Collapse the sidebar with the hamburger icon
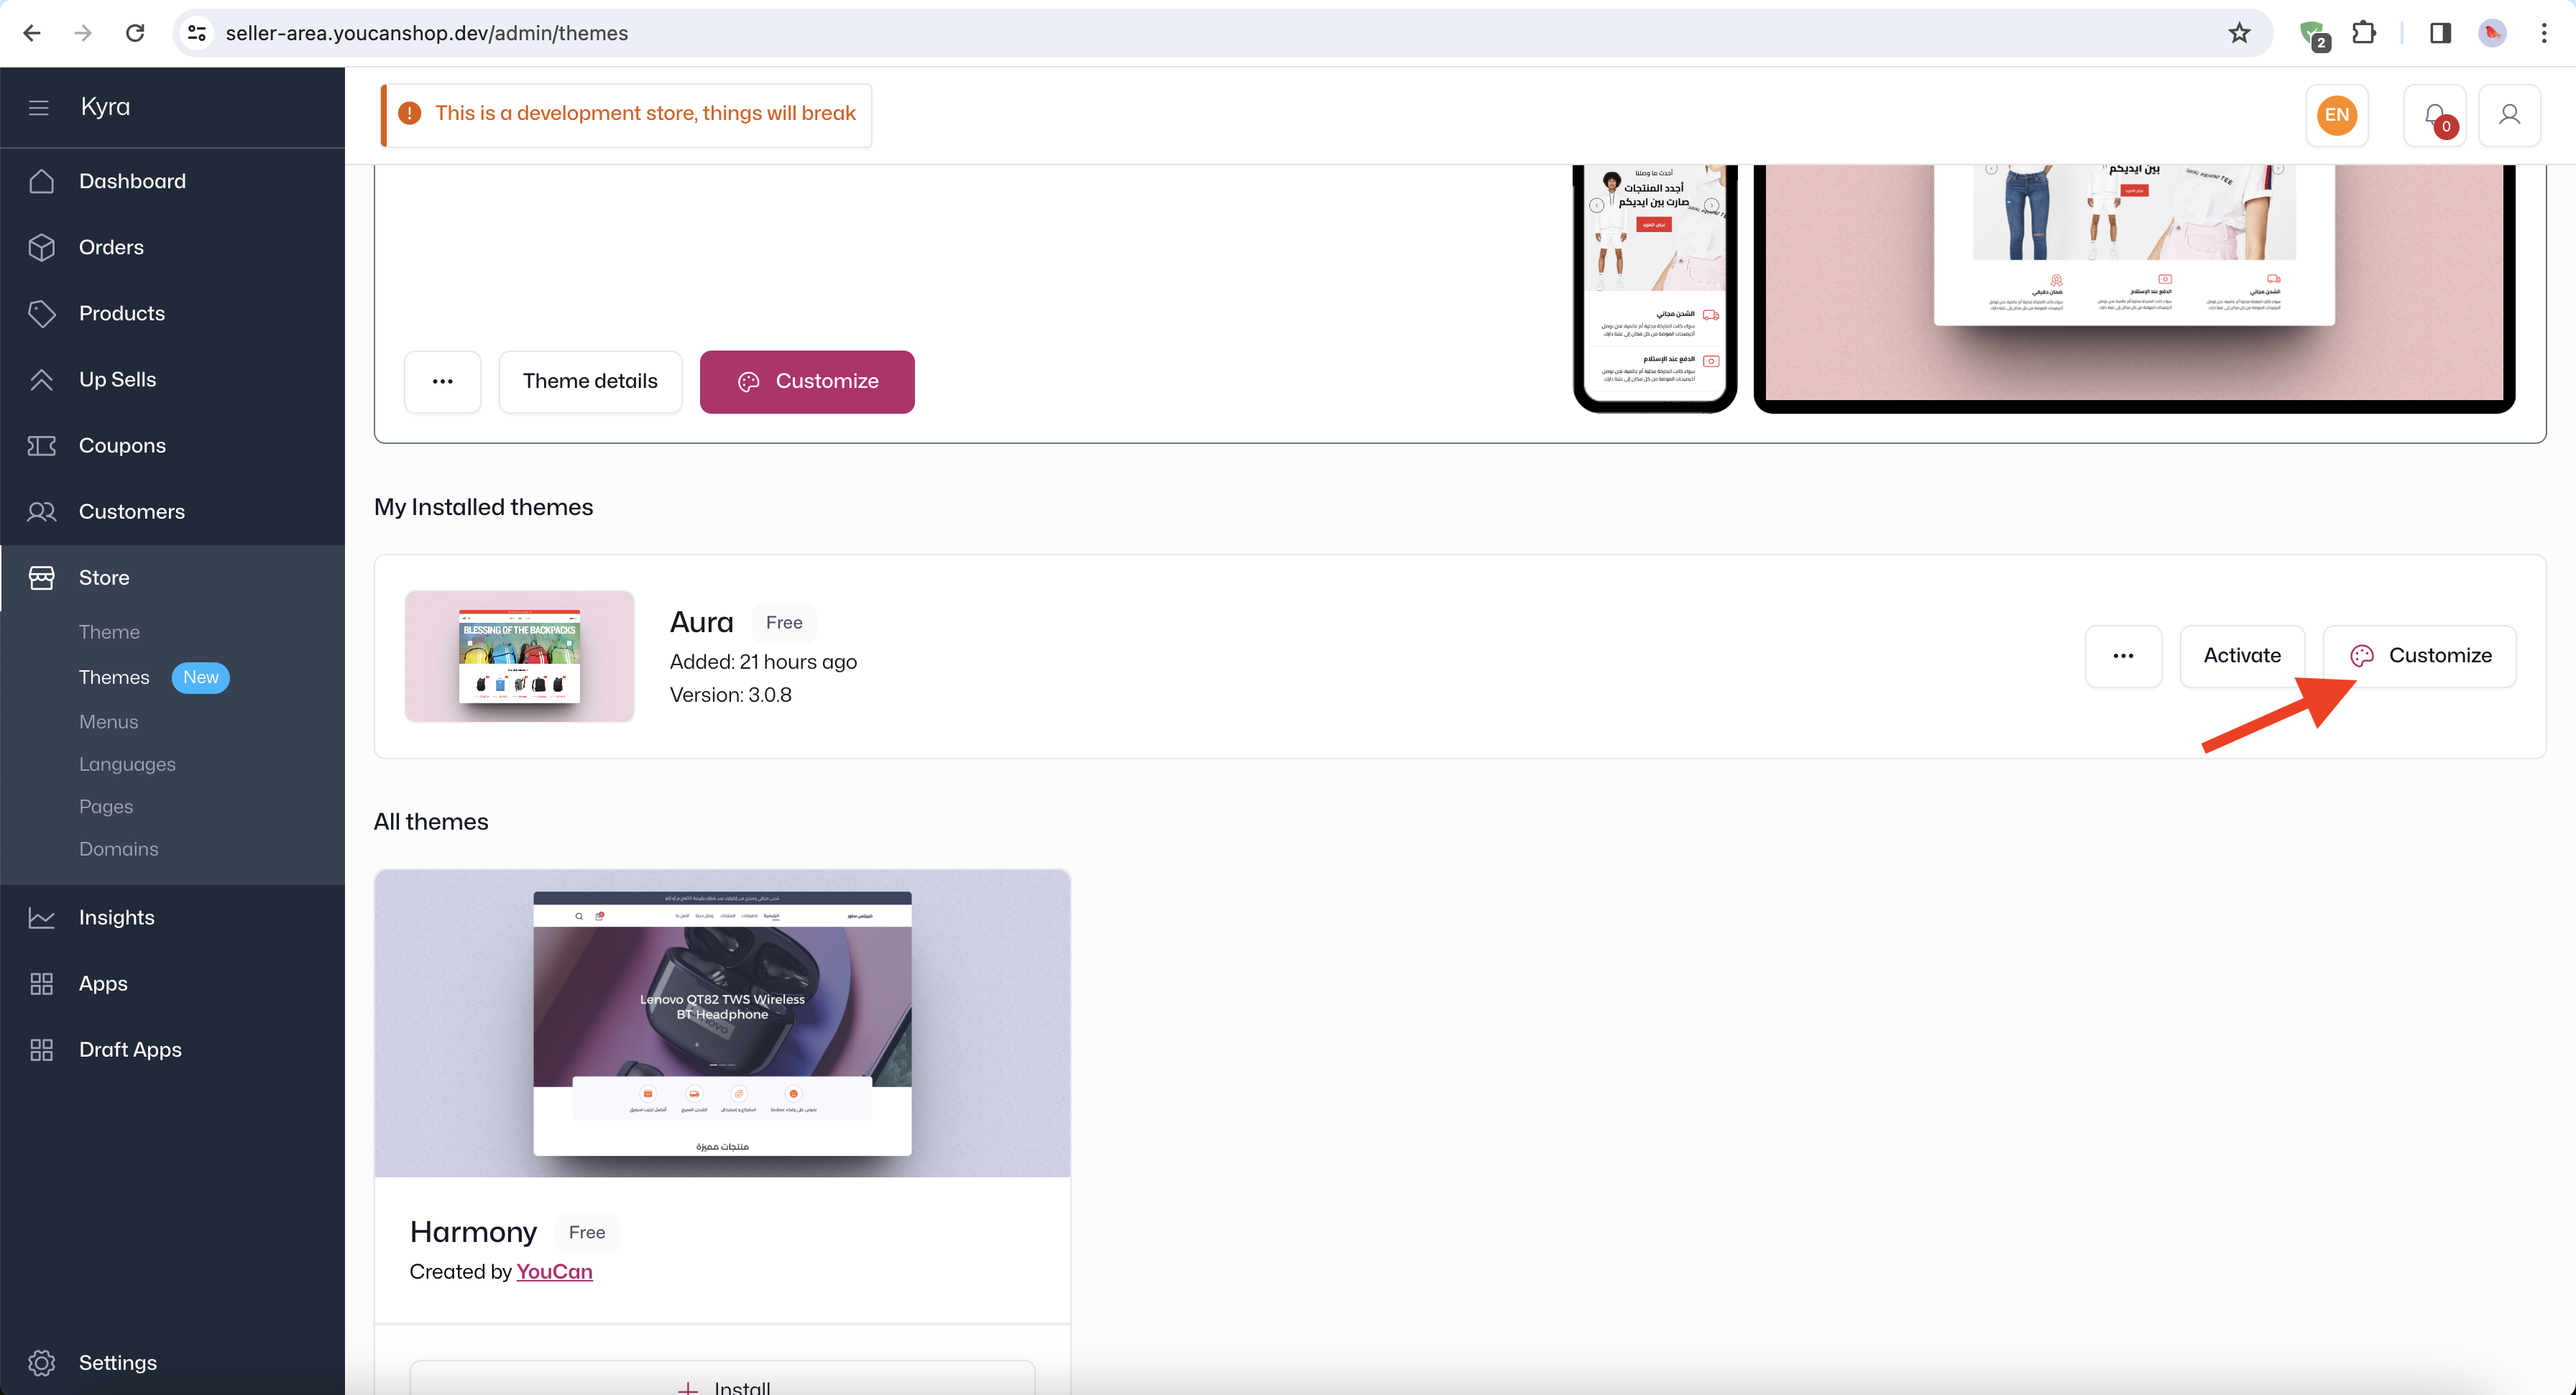 pos(39,107)
